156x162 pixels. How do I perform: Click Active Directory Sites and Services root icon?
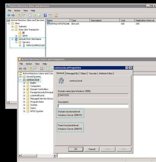[x=9, y=20]
